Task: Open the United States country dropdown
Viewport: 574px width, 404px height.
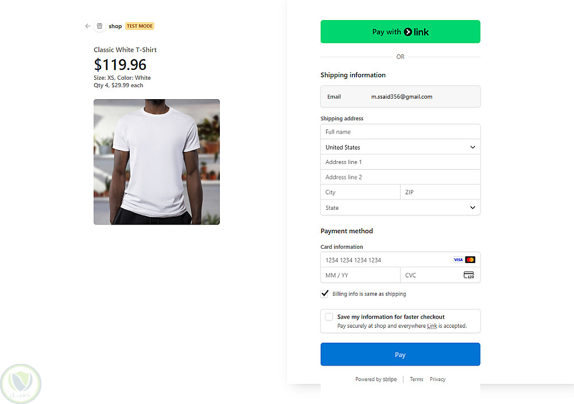Action: click(400, 147)
